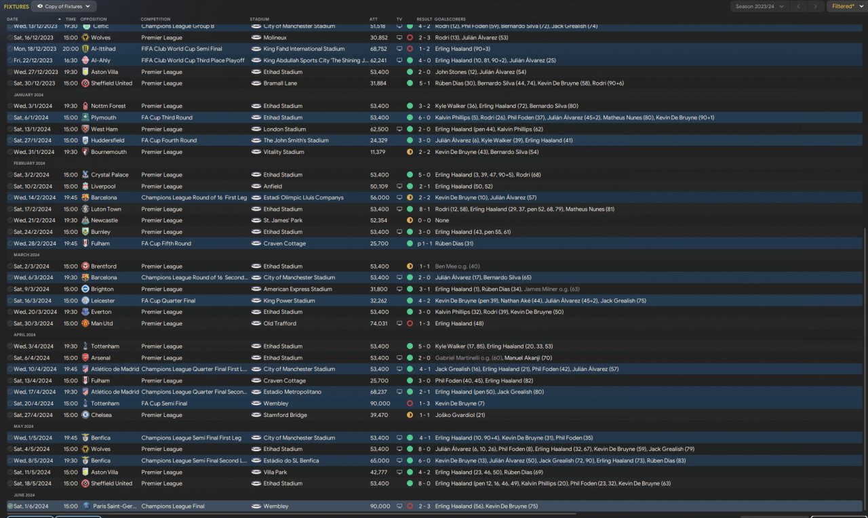868x518 pixels.
Task: Open the Copy of Fixtures view dropdown
Action: (x=63, y=6)
